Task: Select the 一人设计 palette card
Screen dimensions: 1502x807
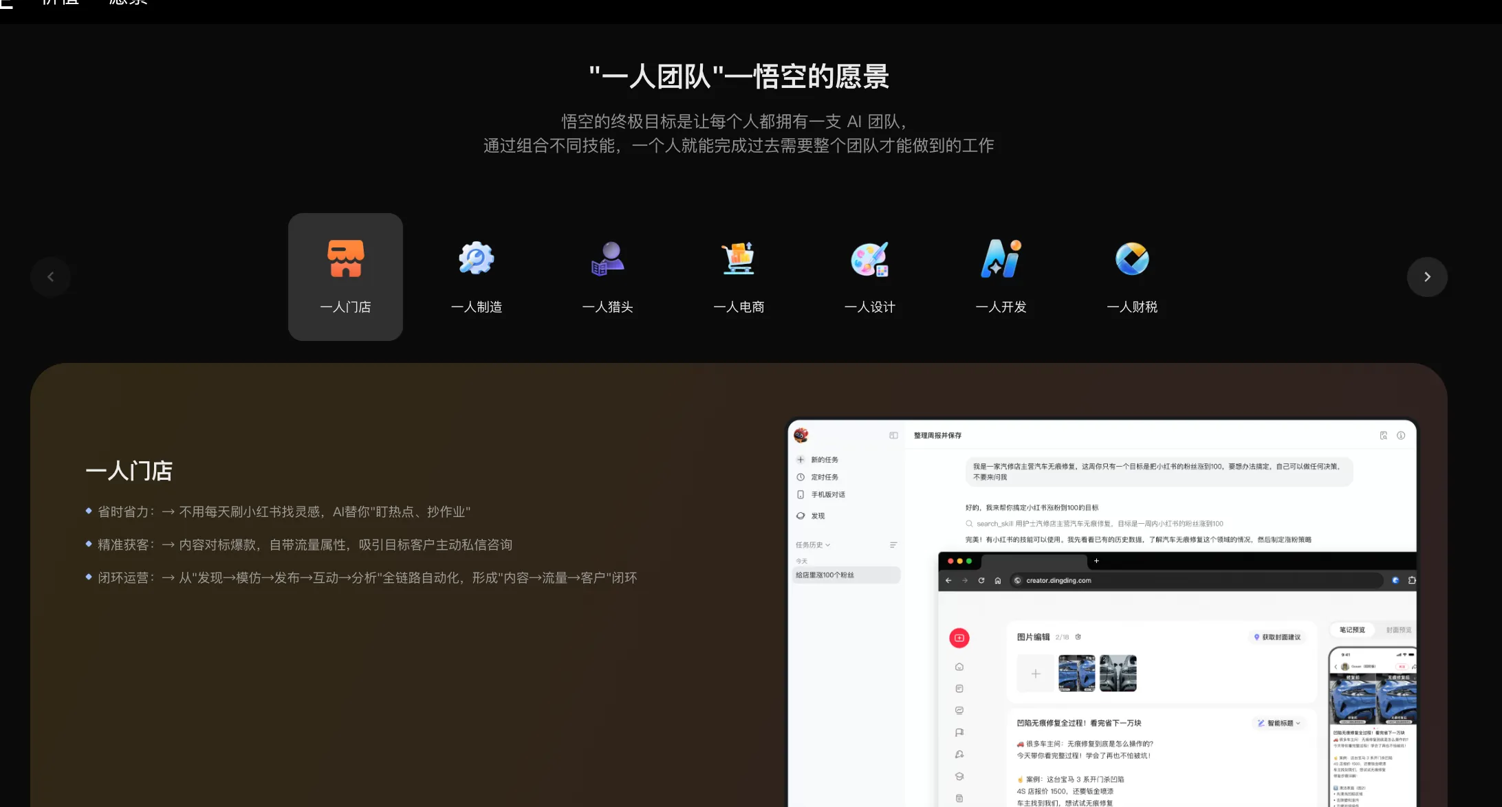Action: point(870,276)
